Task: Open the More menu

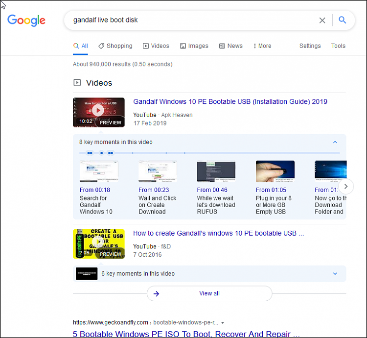Action: (x=262, y=46)
